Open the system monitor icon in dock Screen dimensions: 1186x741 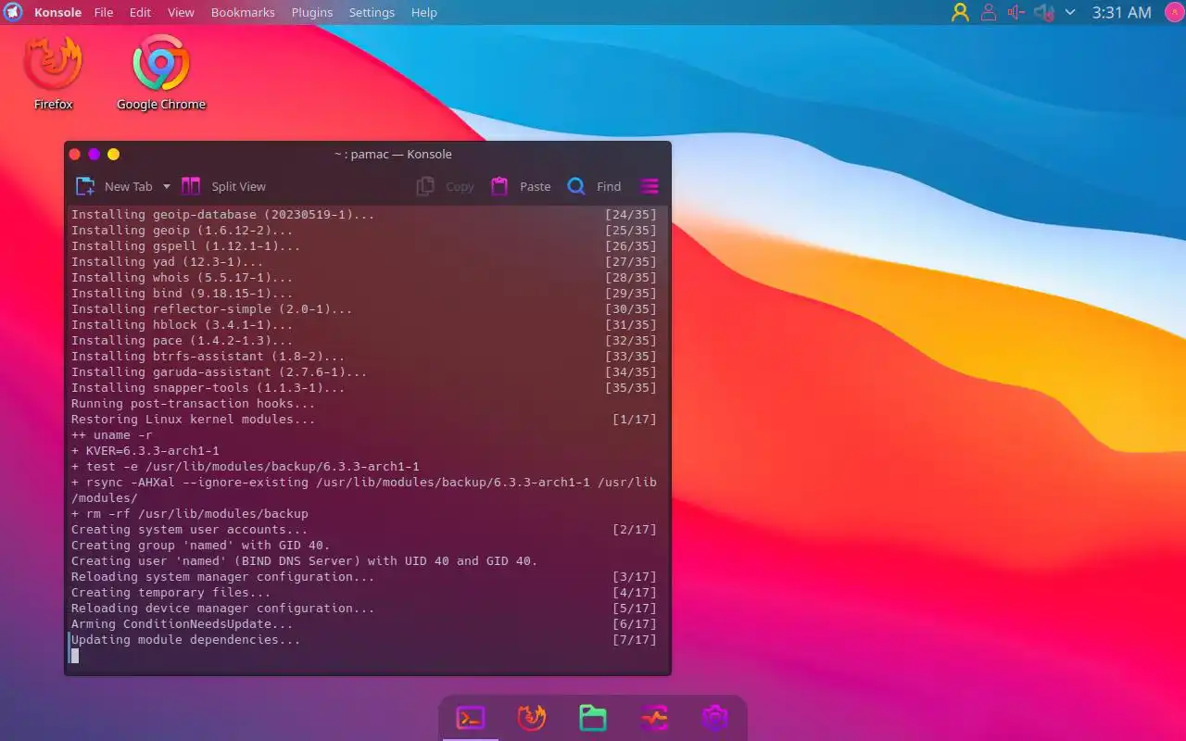tap(654, 718)
